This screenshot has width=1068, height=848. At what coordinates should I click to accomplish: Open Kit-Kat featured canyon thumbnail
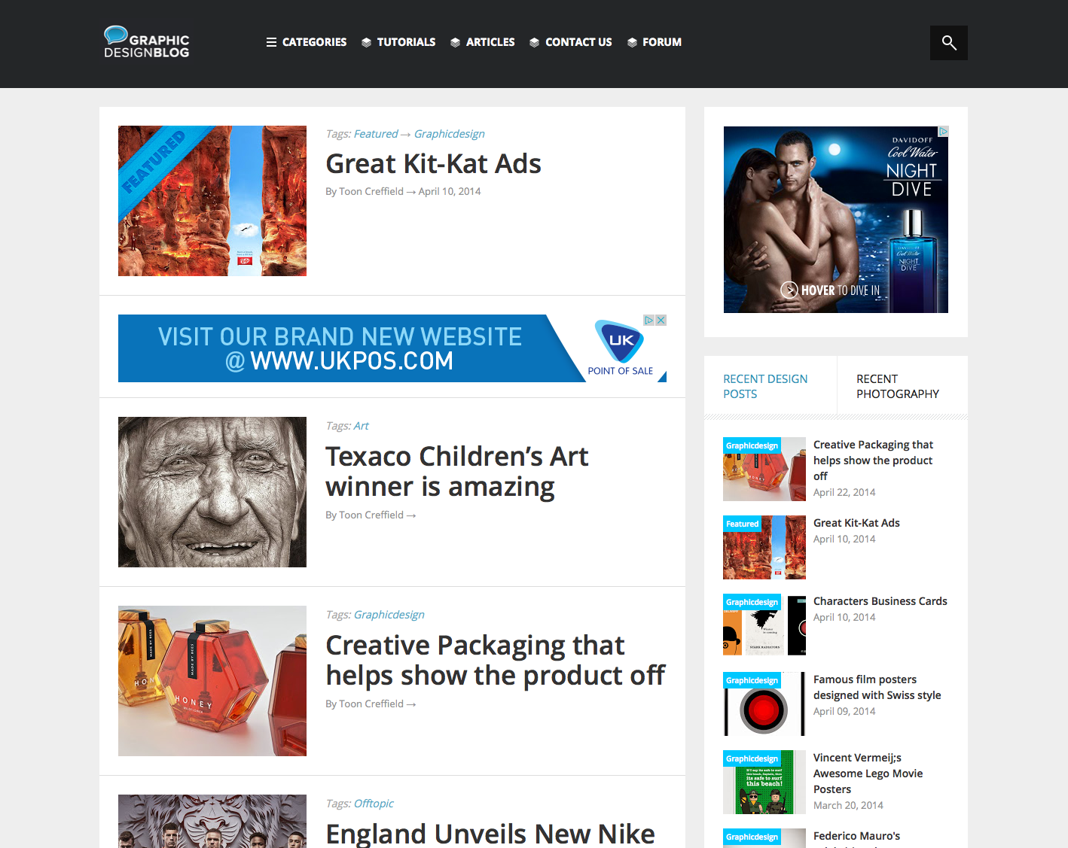[212, 201]
